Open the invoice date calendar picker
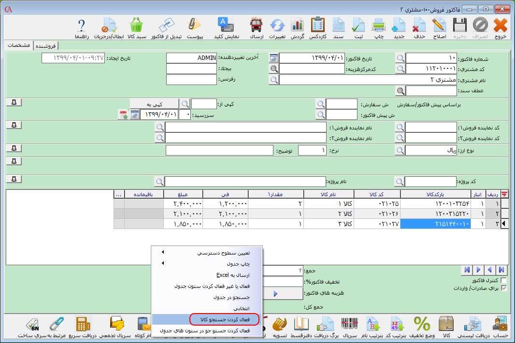The height and width of the screenshot is (343, 515). (274, 58)
